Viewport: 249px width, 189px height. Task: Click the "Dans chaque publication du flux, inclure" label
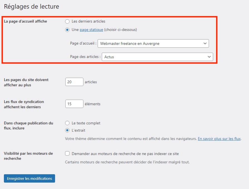28,125
